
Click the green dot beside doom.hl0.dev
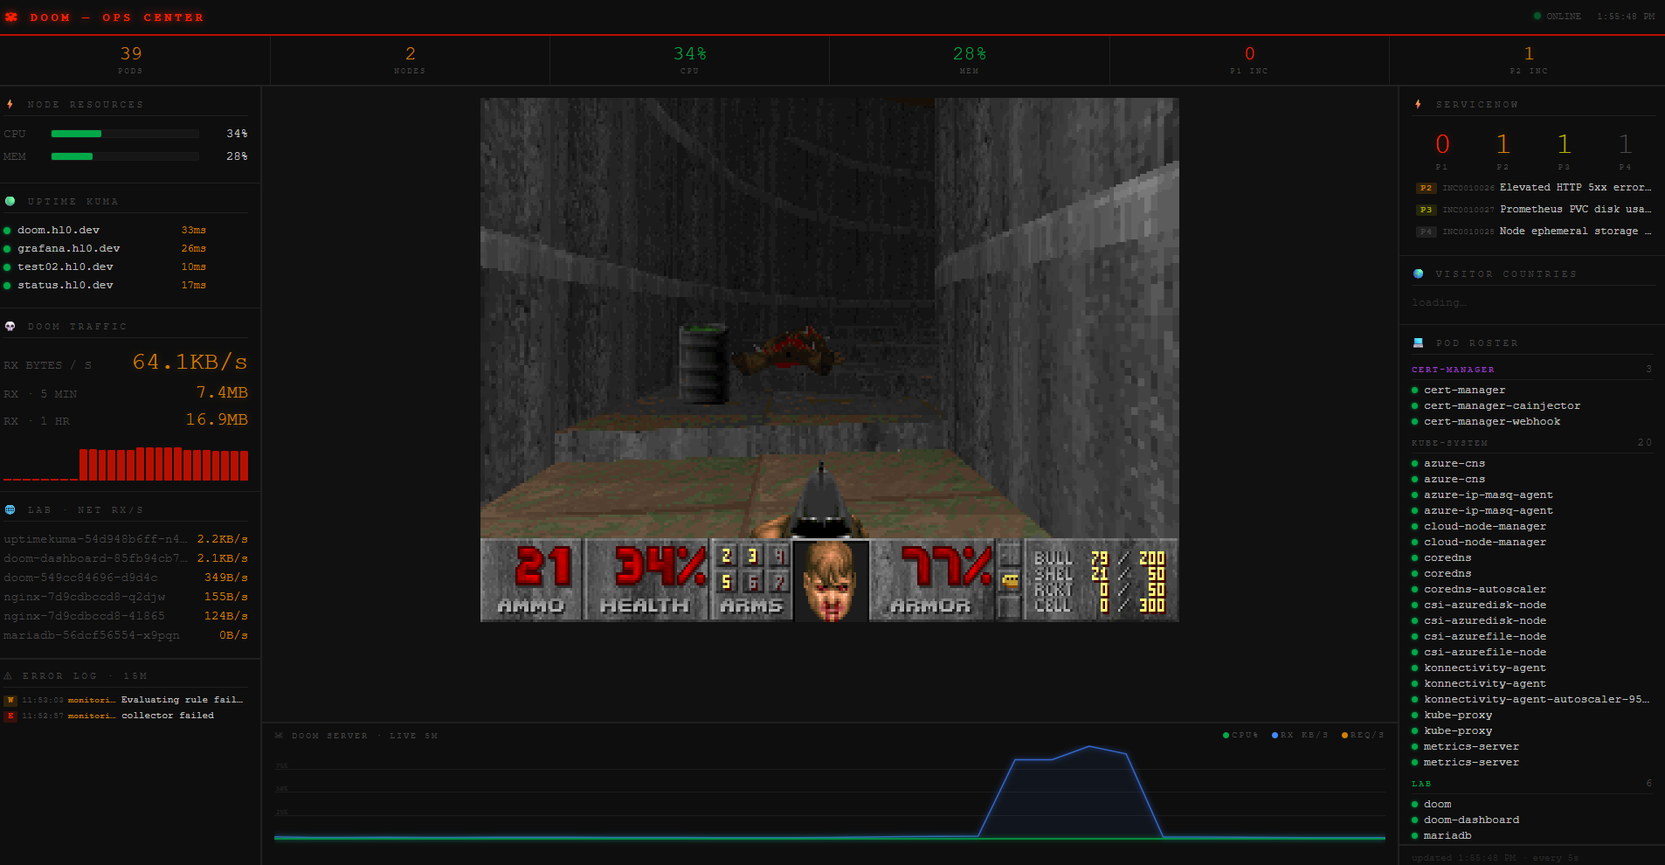coord(7,231)
